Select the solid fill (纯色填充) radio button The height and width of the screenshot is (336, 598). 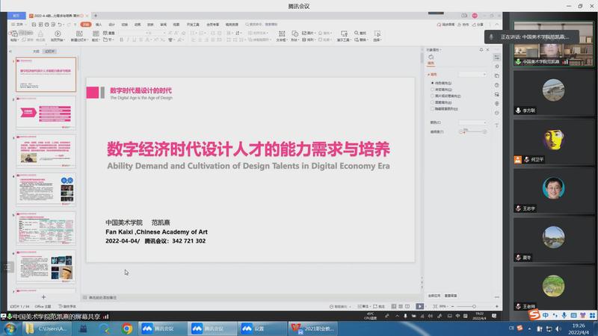(x=431, y=83)
